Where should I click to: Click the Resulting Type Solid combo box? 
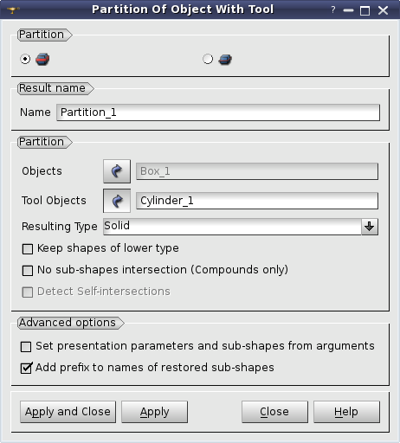point(241,227)
